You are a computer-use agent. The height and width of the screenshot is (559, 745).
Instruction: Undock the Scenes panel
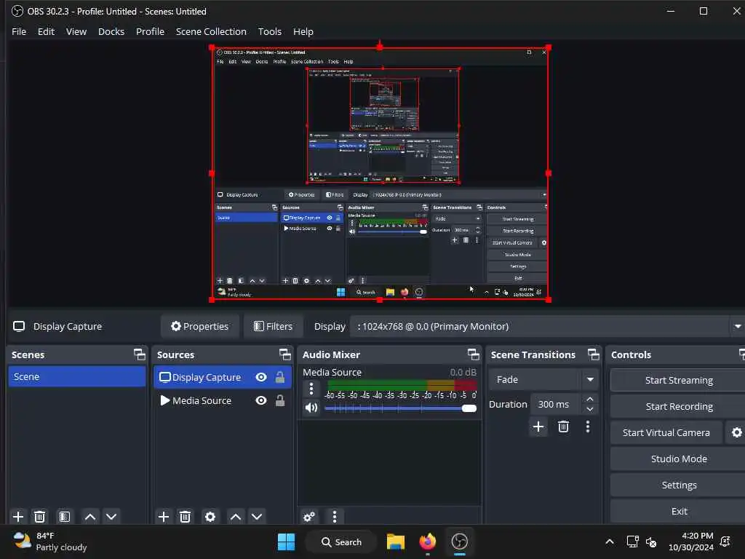139,354
